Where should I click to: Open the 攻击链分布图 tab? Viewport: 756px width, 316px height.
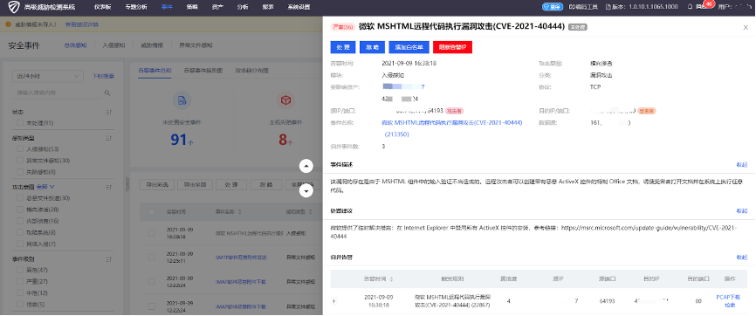(251, 70)
